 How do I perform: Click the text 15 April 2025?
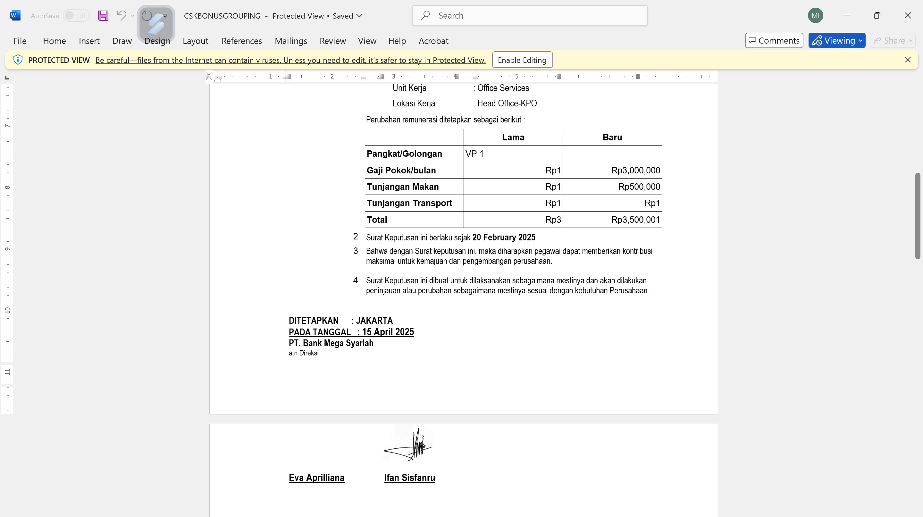[x=388, y=332]
